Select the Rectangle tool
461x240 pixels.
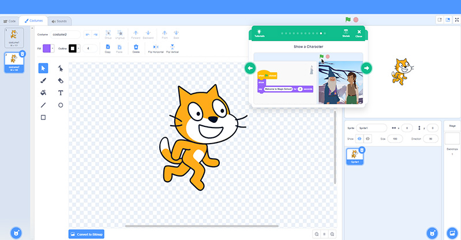point(43,117)
